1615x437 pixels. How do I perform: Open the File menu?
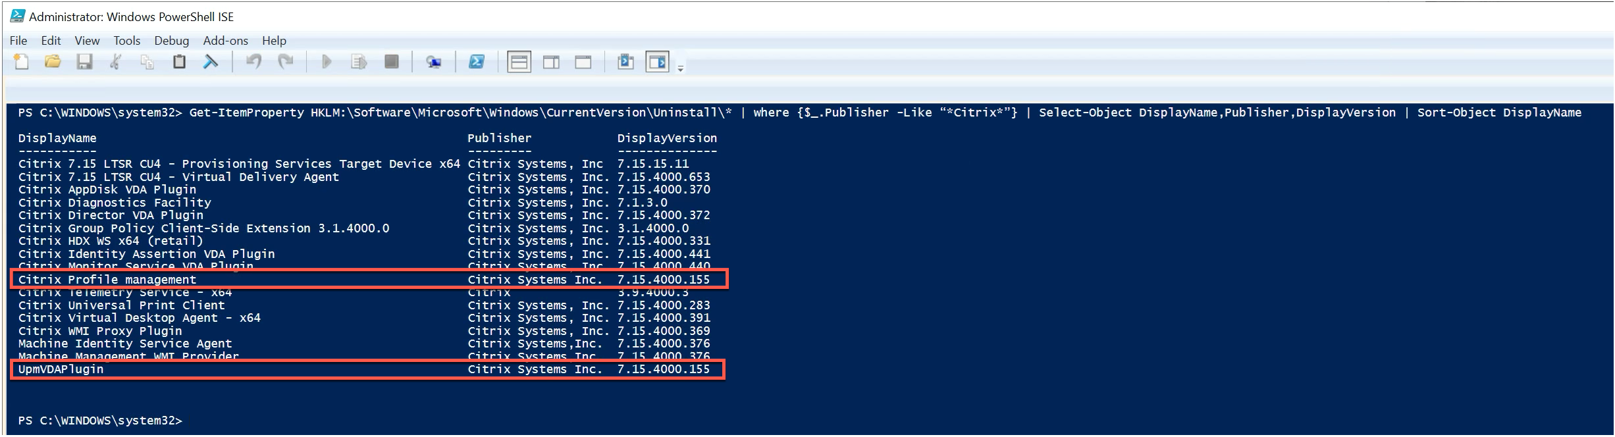coord(18,41)
